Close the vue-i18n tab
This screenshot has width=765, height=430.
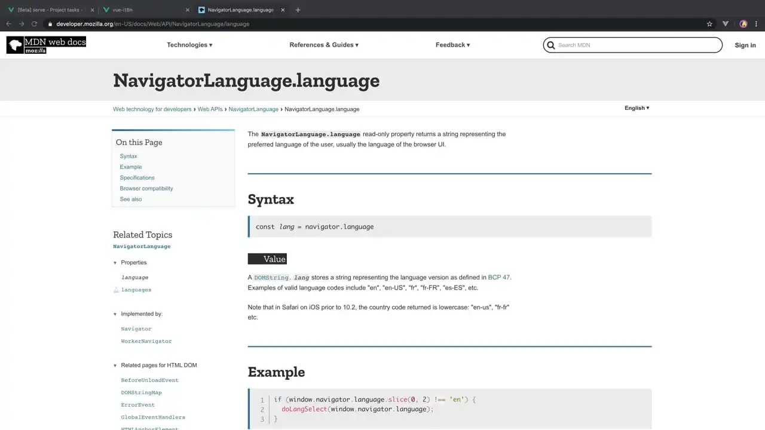(x=187, y=10)
